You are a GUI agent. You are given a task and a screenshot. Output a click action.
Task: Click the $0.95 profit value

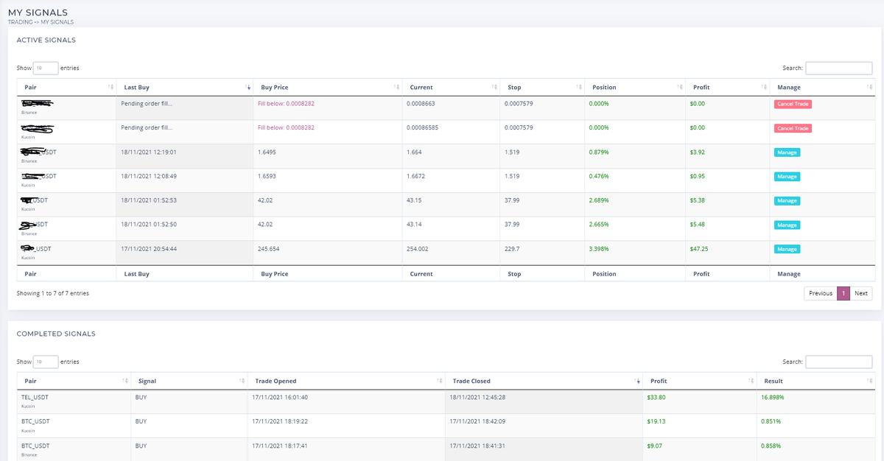tap(697, 177)
